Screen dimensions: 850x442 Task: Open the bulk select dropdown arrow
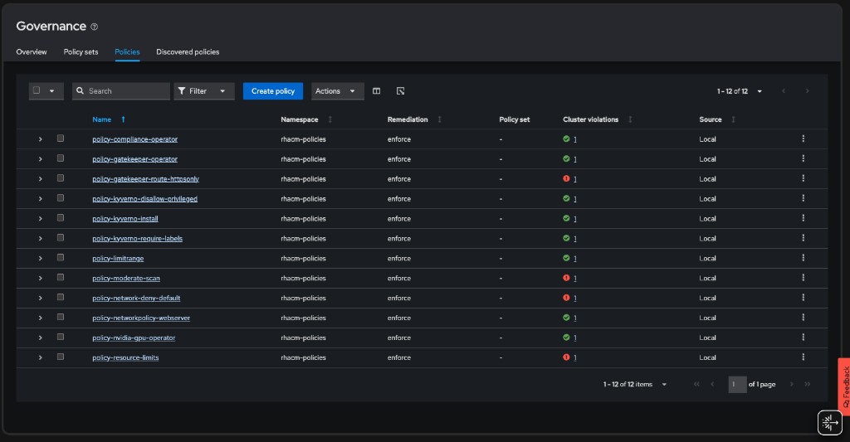52,91
